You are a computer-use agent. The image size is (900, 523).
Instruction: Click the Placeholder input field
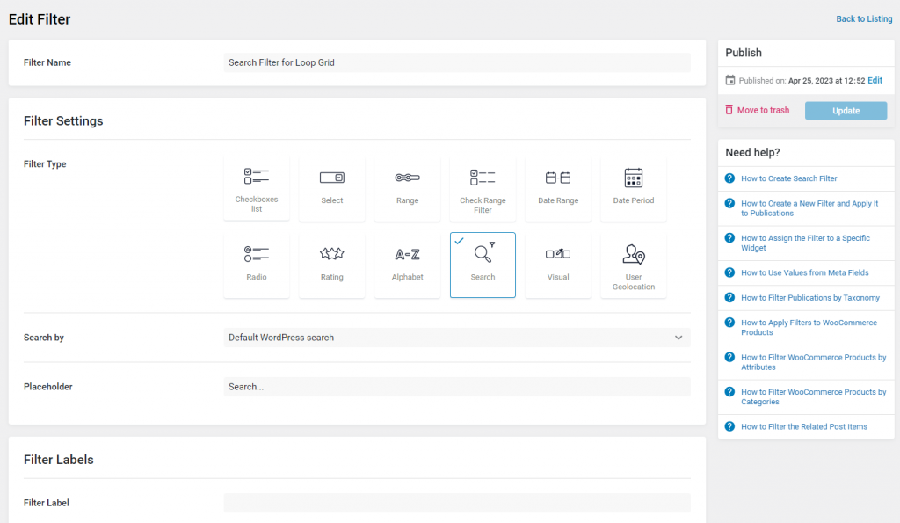[457, 387]
